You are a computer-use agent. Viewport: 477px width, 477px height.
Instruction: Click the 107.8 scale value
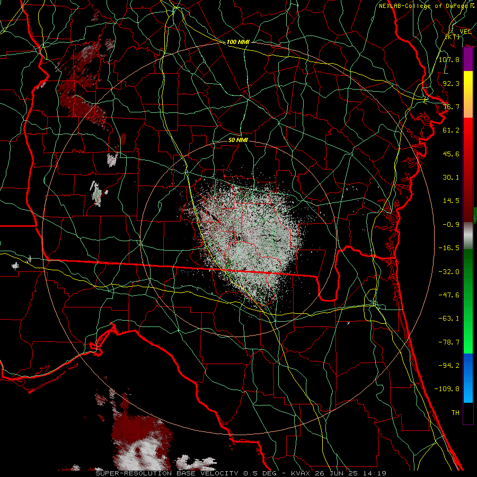(449, 59)
